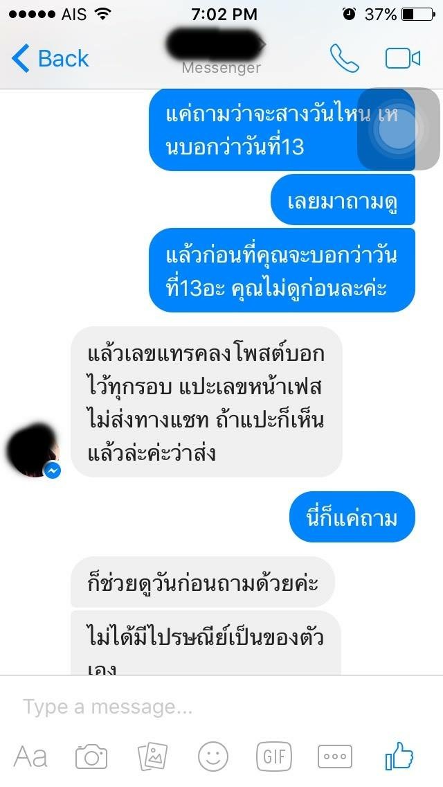Tap the message bubble "นี่ก็แค่ถาม"
The width and height of the screenshot is (443, 787).
pos(352,517)
